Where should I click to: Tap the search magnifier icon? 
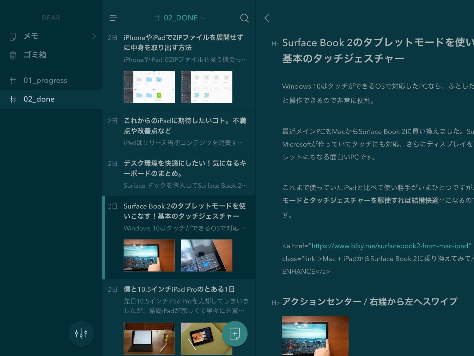click(244, 18)
